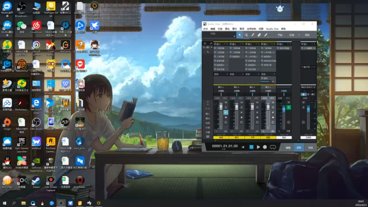Add a send with plus on channel 1
Screen dimensions: 368x207
click(x=227, y=74)
